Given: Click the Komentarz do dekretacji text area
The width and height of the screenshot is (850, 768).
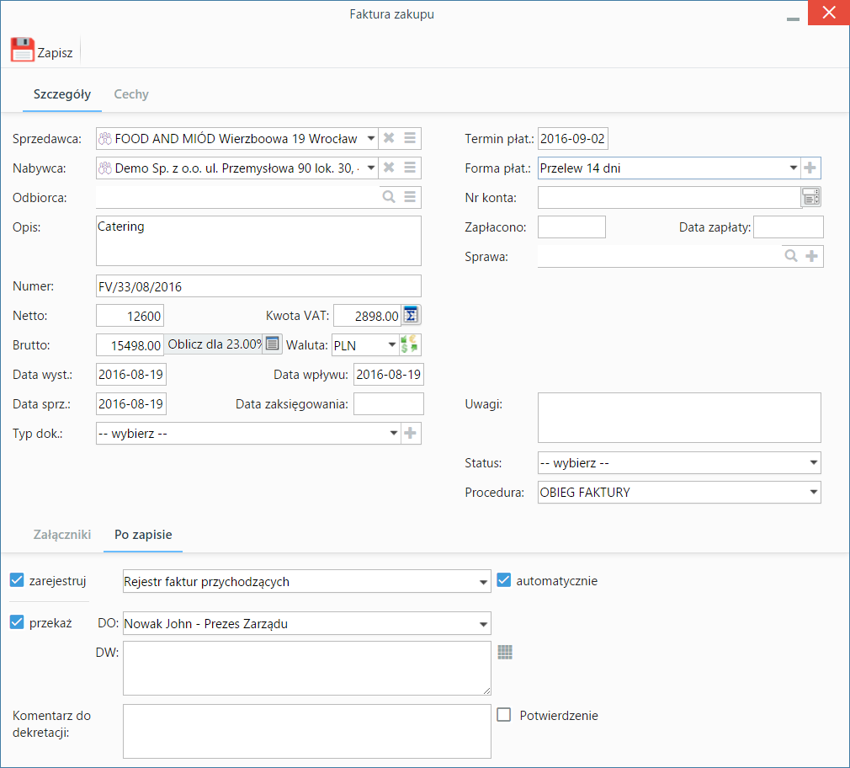Looking at the screenshot, I should pyautogui.click(x=307, y=731).
